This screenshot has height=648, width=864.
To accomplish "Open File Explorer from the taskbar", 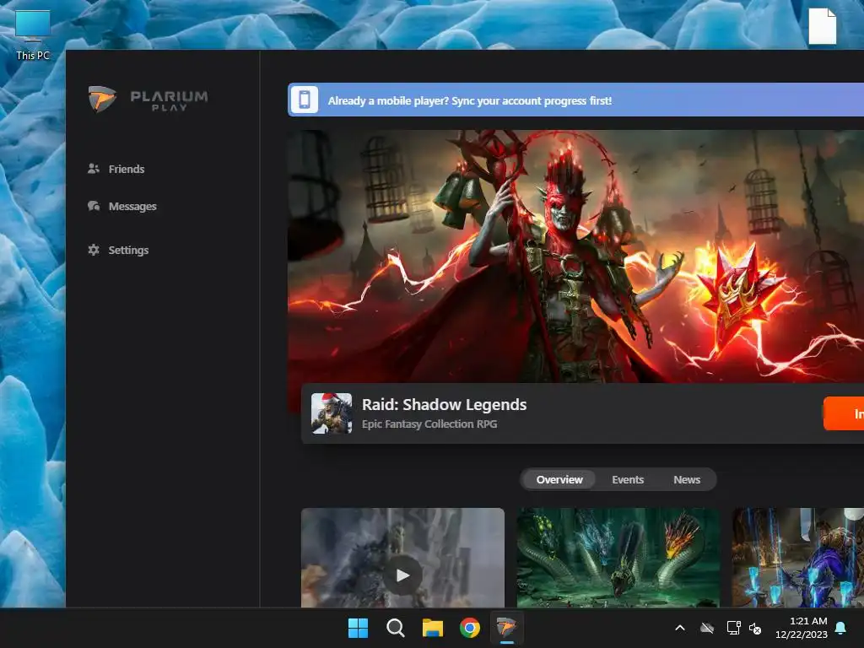I will [433, 628].
